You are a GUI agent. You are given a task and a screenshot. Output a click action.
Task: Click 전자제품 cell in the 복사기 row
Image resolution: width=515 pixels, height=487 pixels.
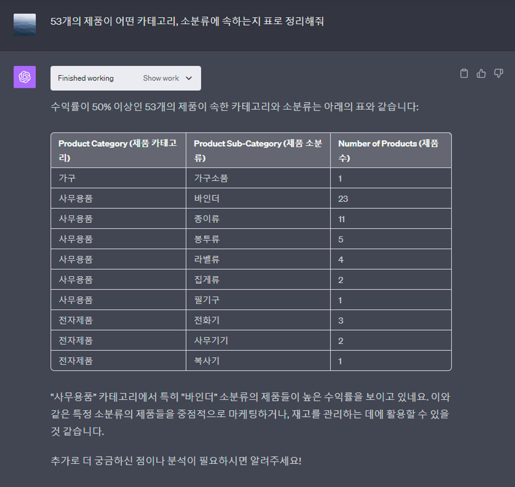tap(118, 360)
